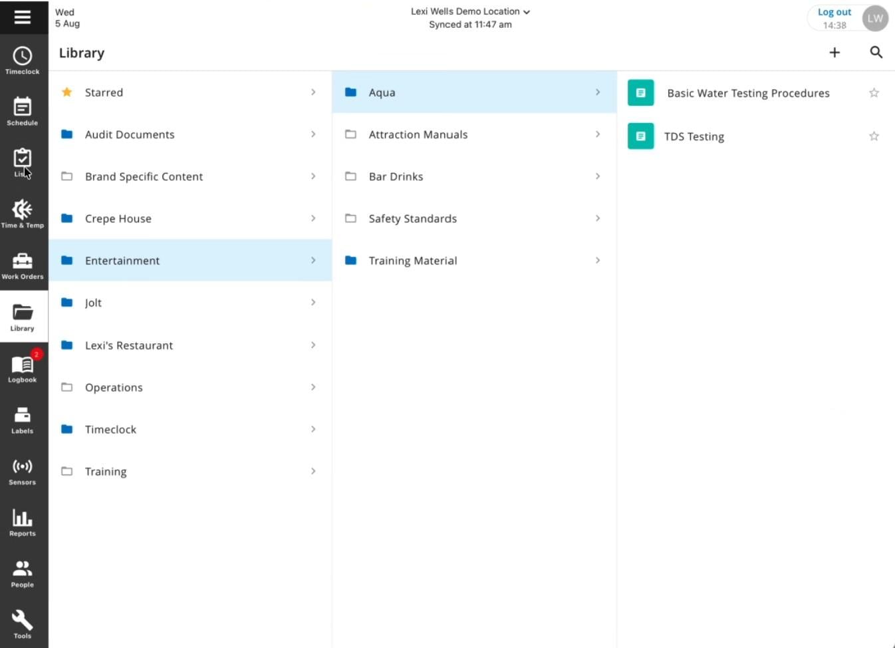895x648 pixels.
Task: Open Lexi's Restaurant folder
Action: tap(190, 345)
